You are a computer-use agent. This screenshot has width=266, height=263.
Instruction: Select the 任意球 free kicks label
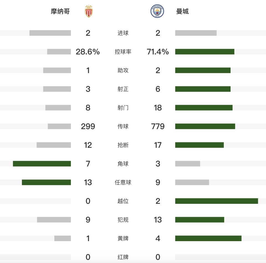pyautogui.click(x=123, y=183)
